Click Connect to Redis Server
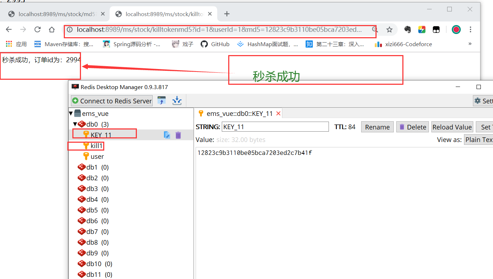The image size is (493, 279). click(112, 101)
